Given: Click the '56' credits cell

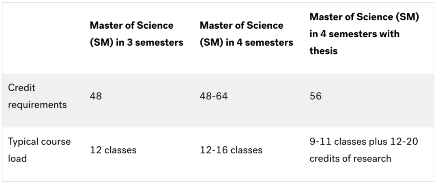Looking at the screenshot, I should [316, 96].
